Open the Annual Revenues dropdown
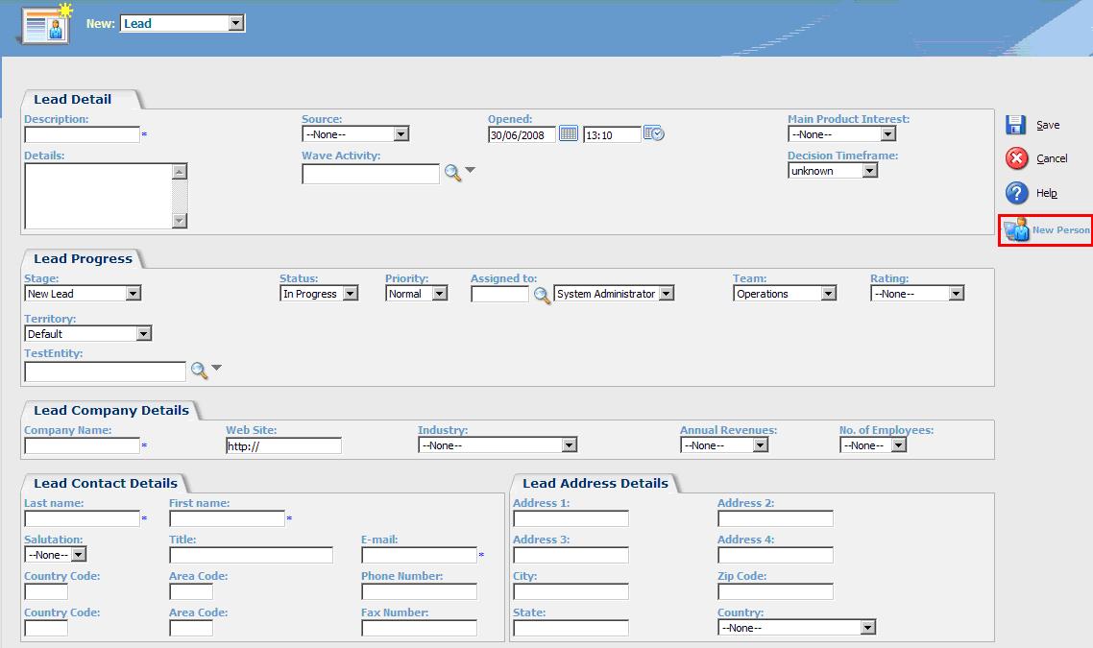The width and height of the screenshot is (1093, 648). (724, 445)
